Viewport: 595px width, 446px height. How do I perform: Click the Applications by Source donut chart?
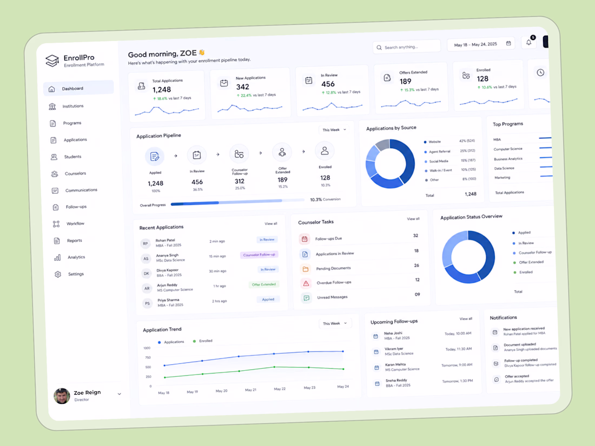(x=390, y=163)
